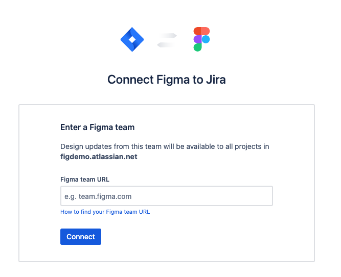Open the 'How to find your Figma team URL' link
The height and width of the screenshot is (277, 341).
pos(105,212)
